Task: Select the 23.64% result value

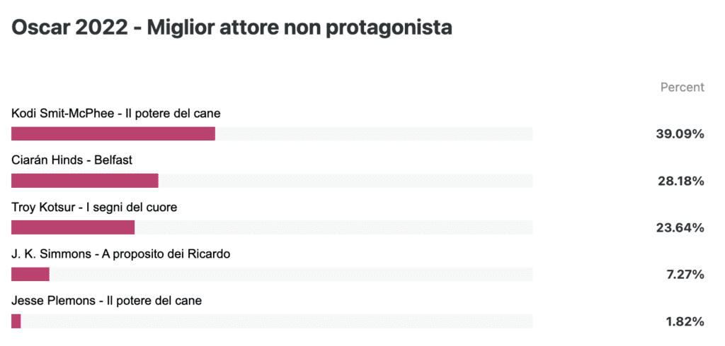Action: [x=680, y=228]
